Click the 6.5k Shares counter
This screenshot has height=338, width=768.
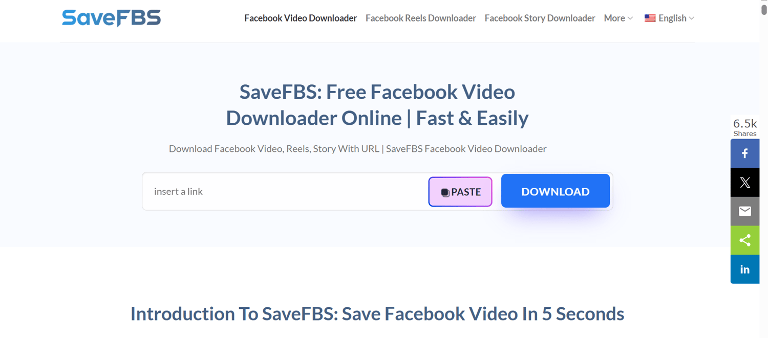tap(745, 127)
